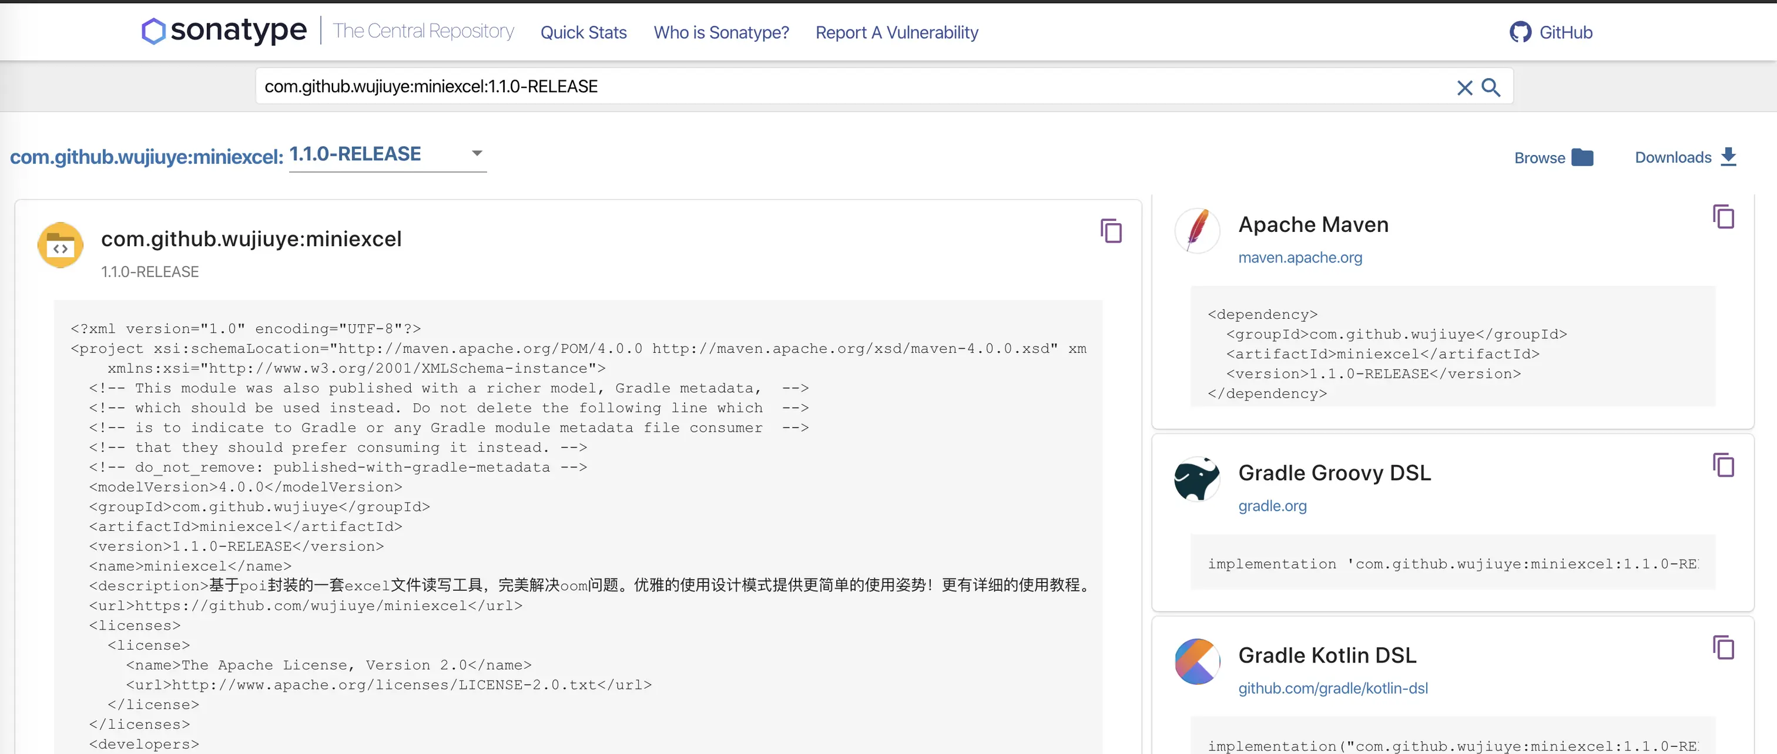Click the Sonatype hexagon logo
Image resolution: width=1777 pixels, height=754 pixels.
[x=153, y=31]
